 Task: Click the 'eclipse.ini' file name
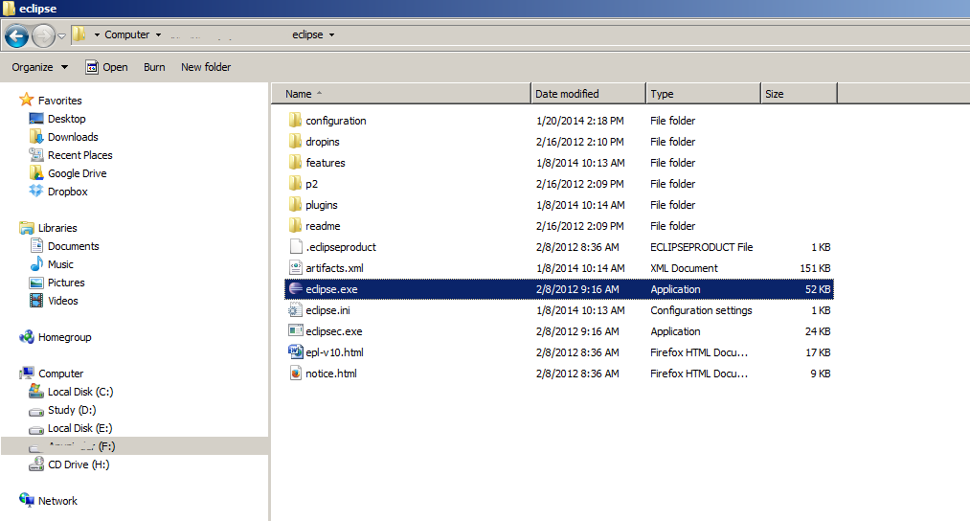[x=327, y=310]
